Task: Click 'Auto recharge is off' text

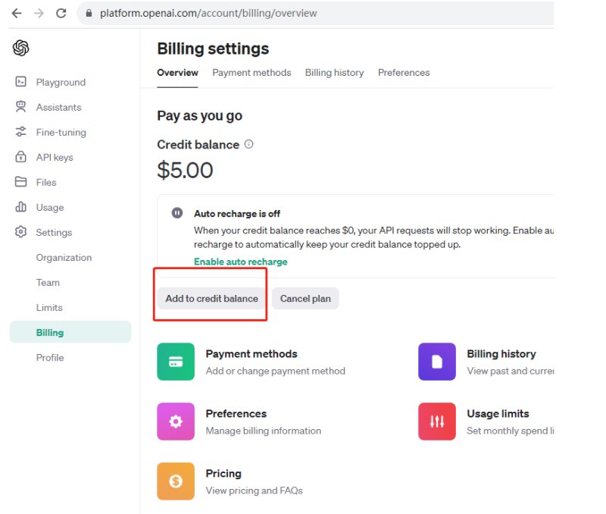Action: 237,214
